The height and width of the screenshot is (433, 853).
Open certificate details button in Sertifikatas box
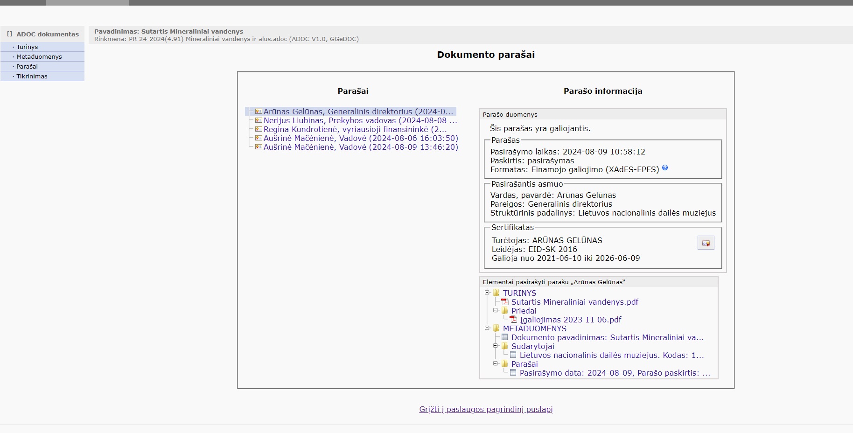706,243
